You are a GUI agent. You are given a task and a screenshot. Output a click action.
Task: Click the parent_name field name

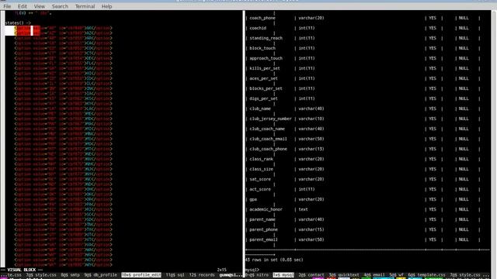(x=262, y=219)
